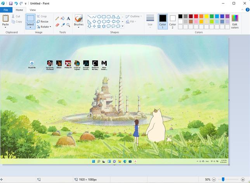Open the Rotate dropdown
The image size is (250, 183).
coord(44,27)
